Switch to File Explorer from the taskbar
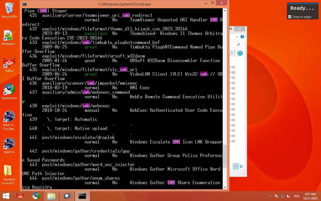The height and width of the screenshot is (201, 321). coord(51,196)
